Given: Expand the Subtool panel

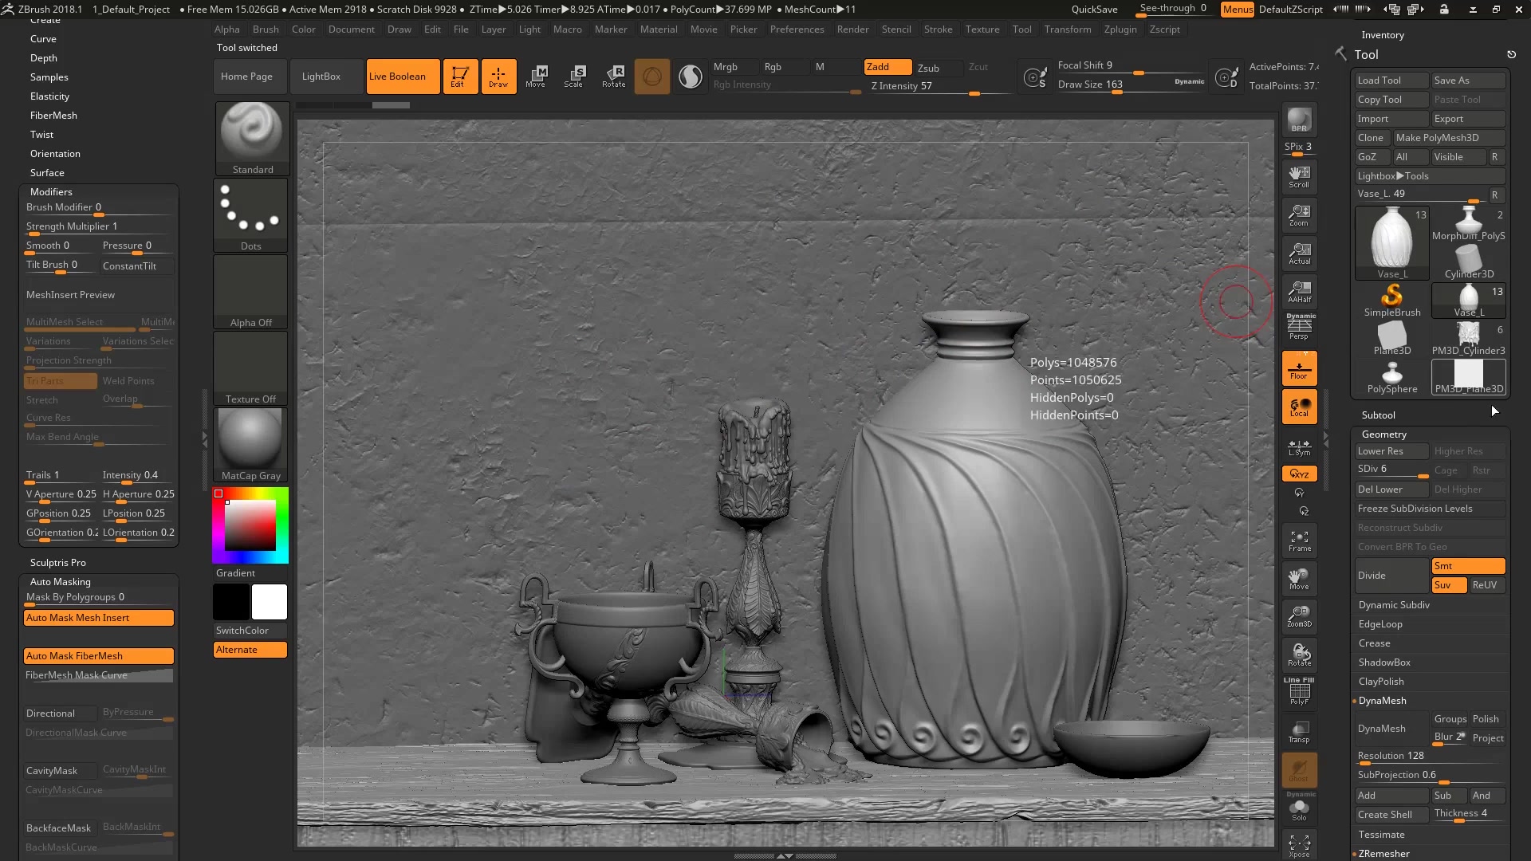Looking at the screenshot, I should pyautogui.click(x=1379, y=415).
